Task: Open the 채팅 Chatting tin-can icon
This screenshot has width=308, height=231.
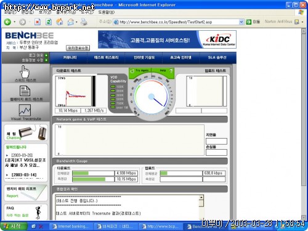Action: pos(26,132)
